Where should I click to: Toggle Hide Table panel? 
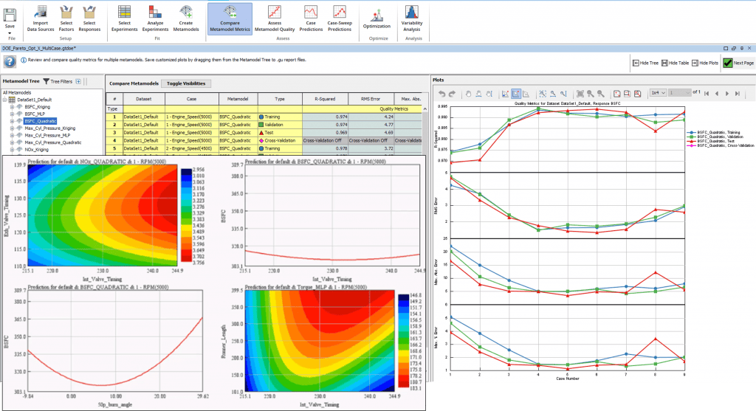coord(675,63)
